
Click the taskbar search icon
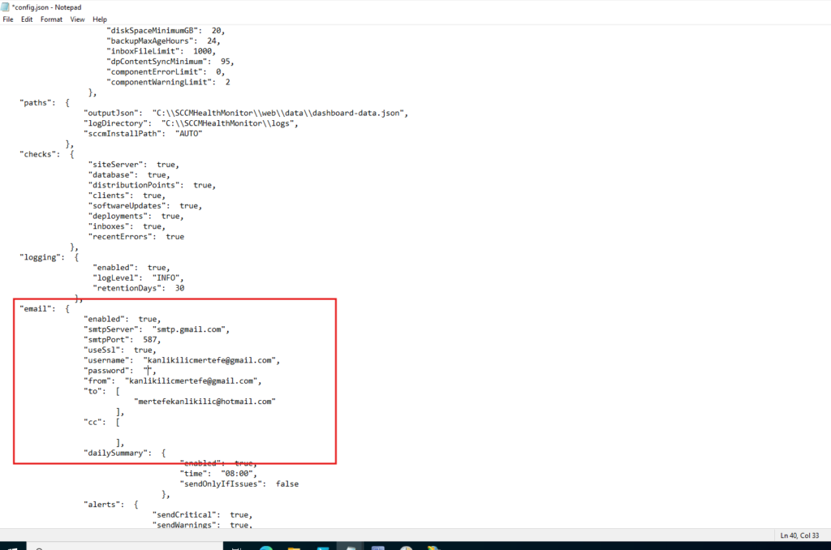[x=37, y=547]
